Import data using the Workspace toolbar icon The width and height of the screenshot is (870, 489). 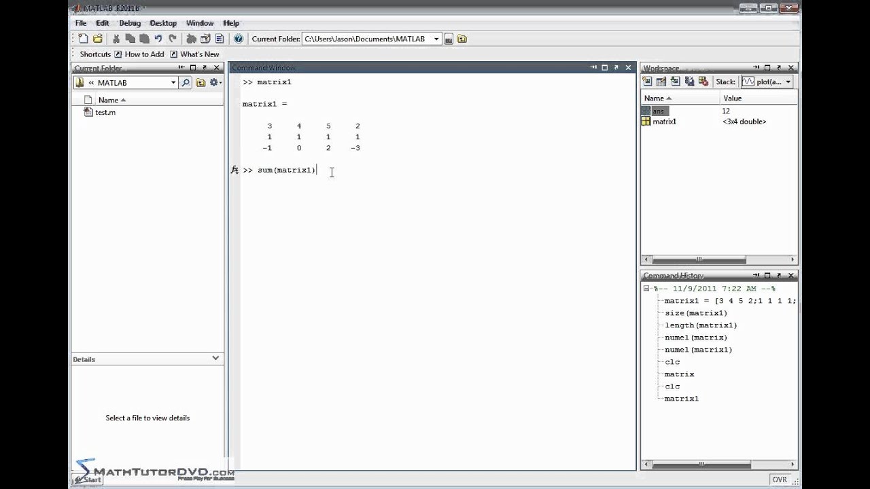point(675,81)
